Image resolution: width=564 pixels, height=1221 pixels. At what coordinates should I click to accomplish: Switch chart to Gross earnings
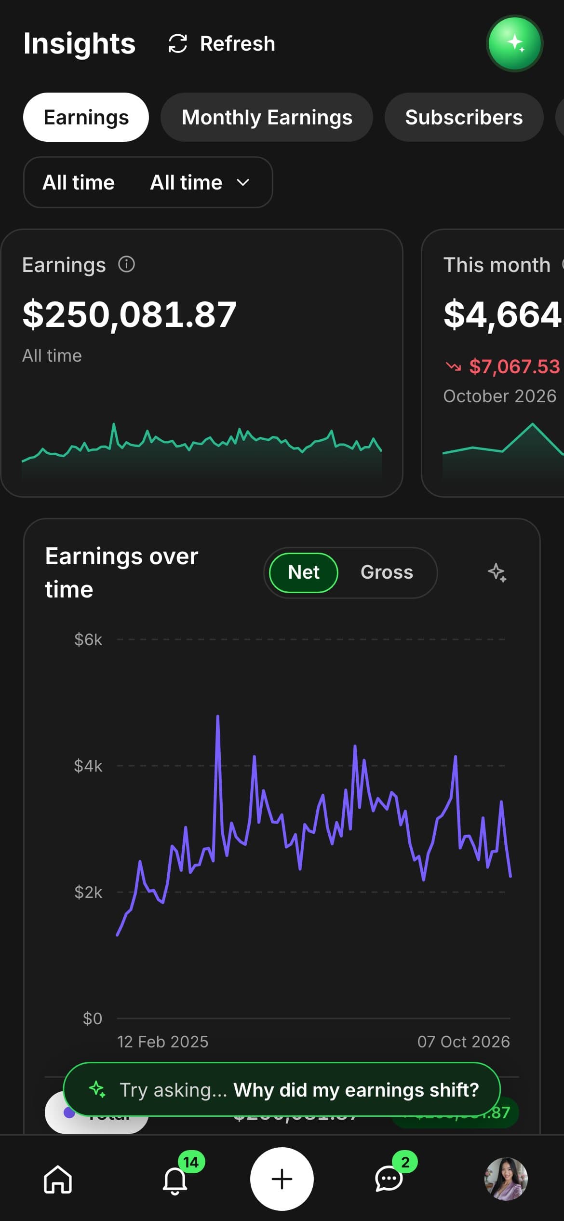click(387, 572)
